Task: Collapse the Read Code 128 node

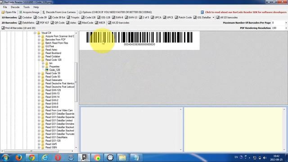Action: (x=39, y=60)
